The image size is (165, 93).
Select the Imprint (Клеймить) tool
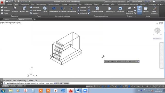82,13
